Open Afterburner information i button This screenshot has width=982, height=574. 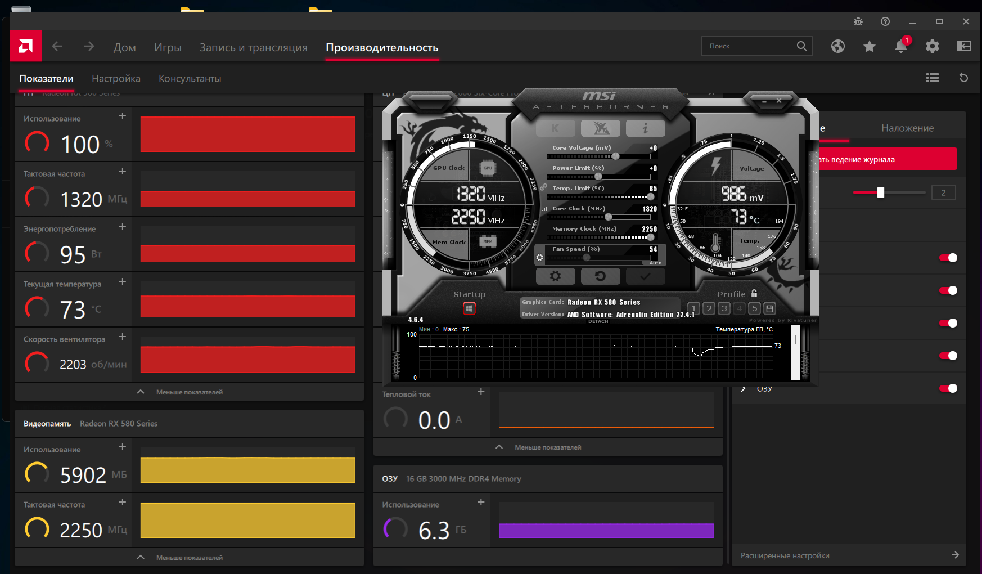646,128
